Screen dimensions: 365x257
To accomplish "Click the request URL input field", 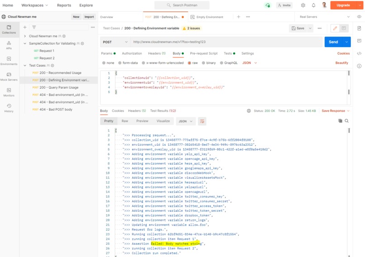I will click(x=226, y=42).
